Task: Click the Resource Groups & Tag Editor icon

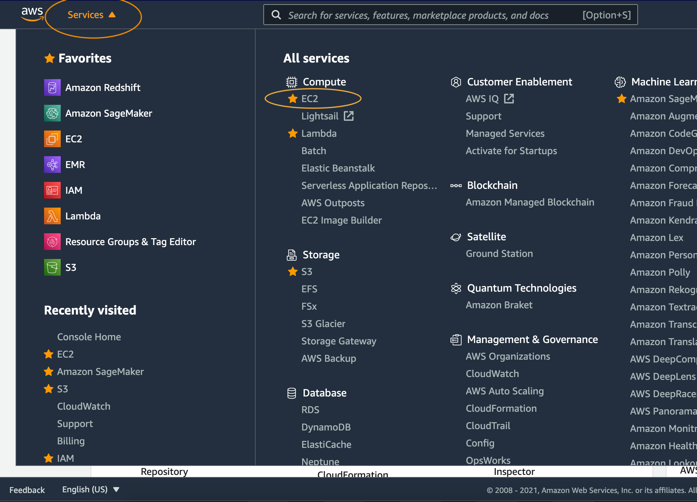Action: [x=52, y=242]
